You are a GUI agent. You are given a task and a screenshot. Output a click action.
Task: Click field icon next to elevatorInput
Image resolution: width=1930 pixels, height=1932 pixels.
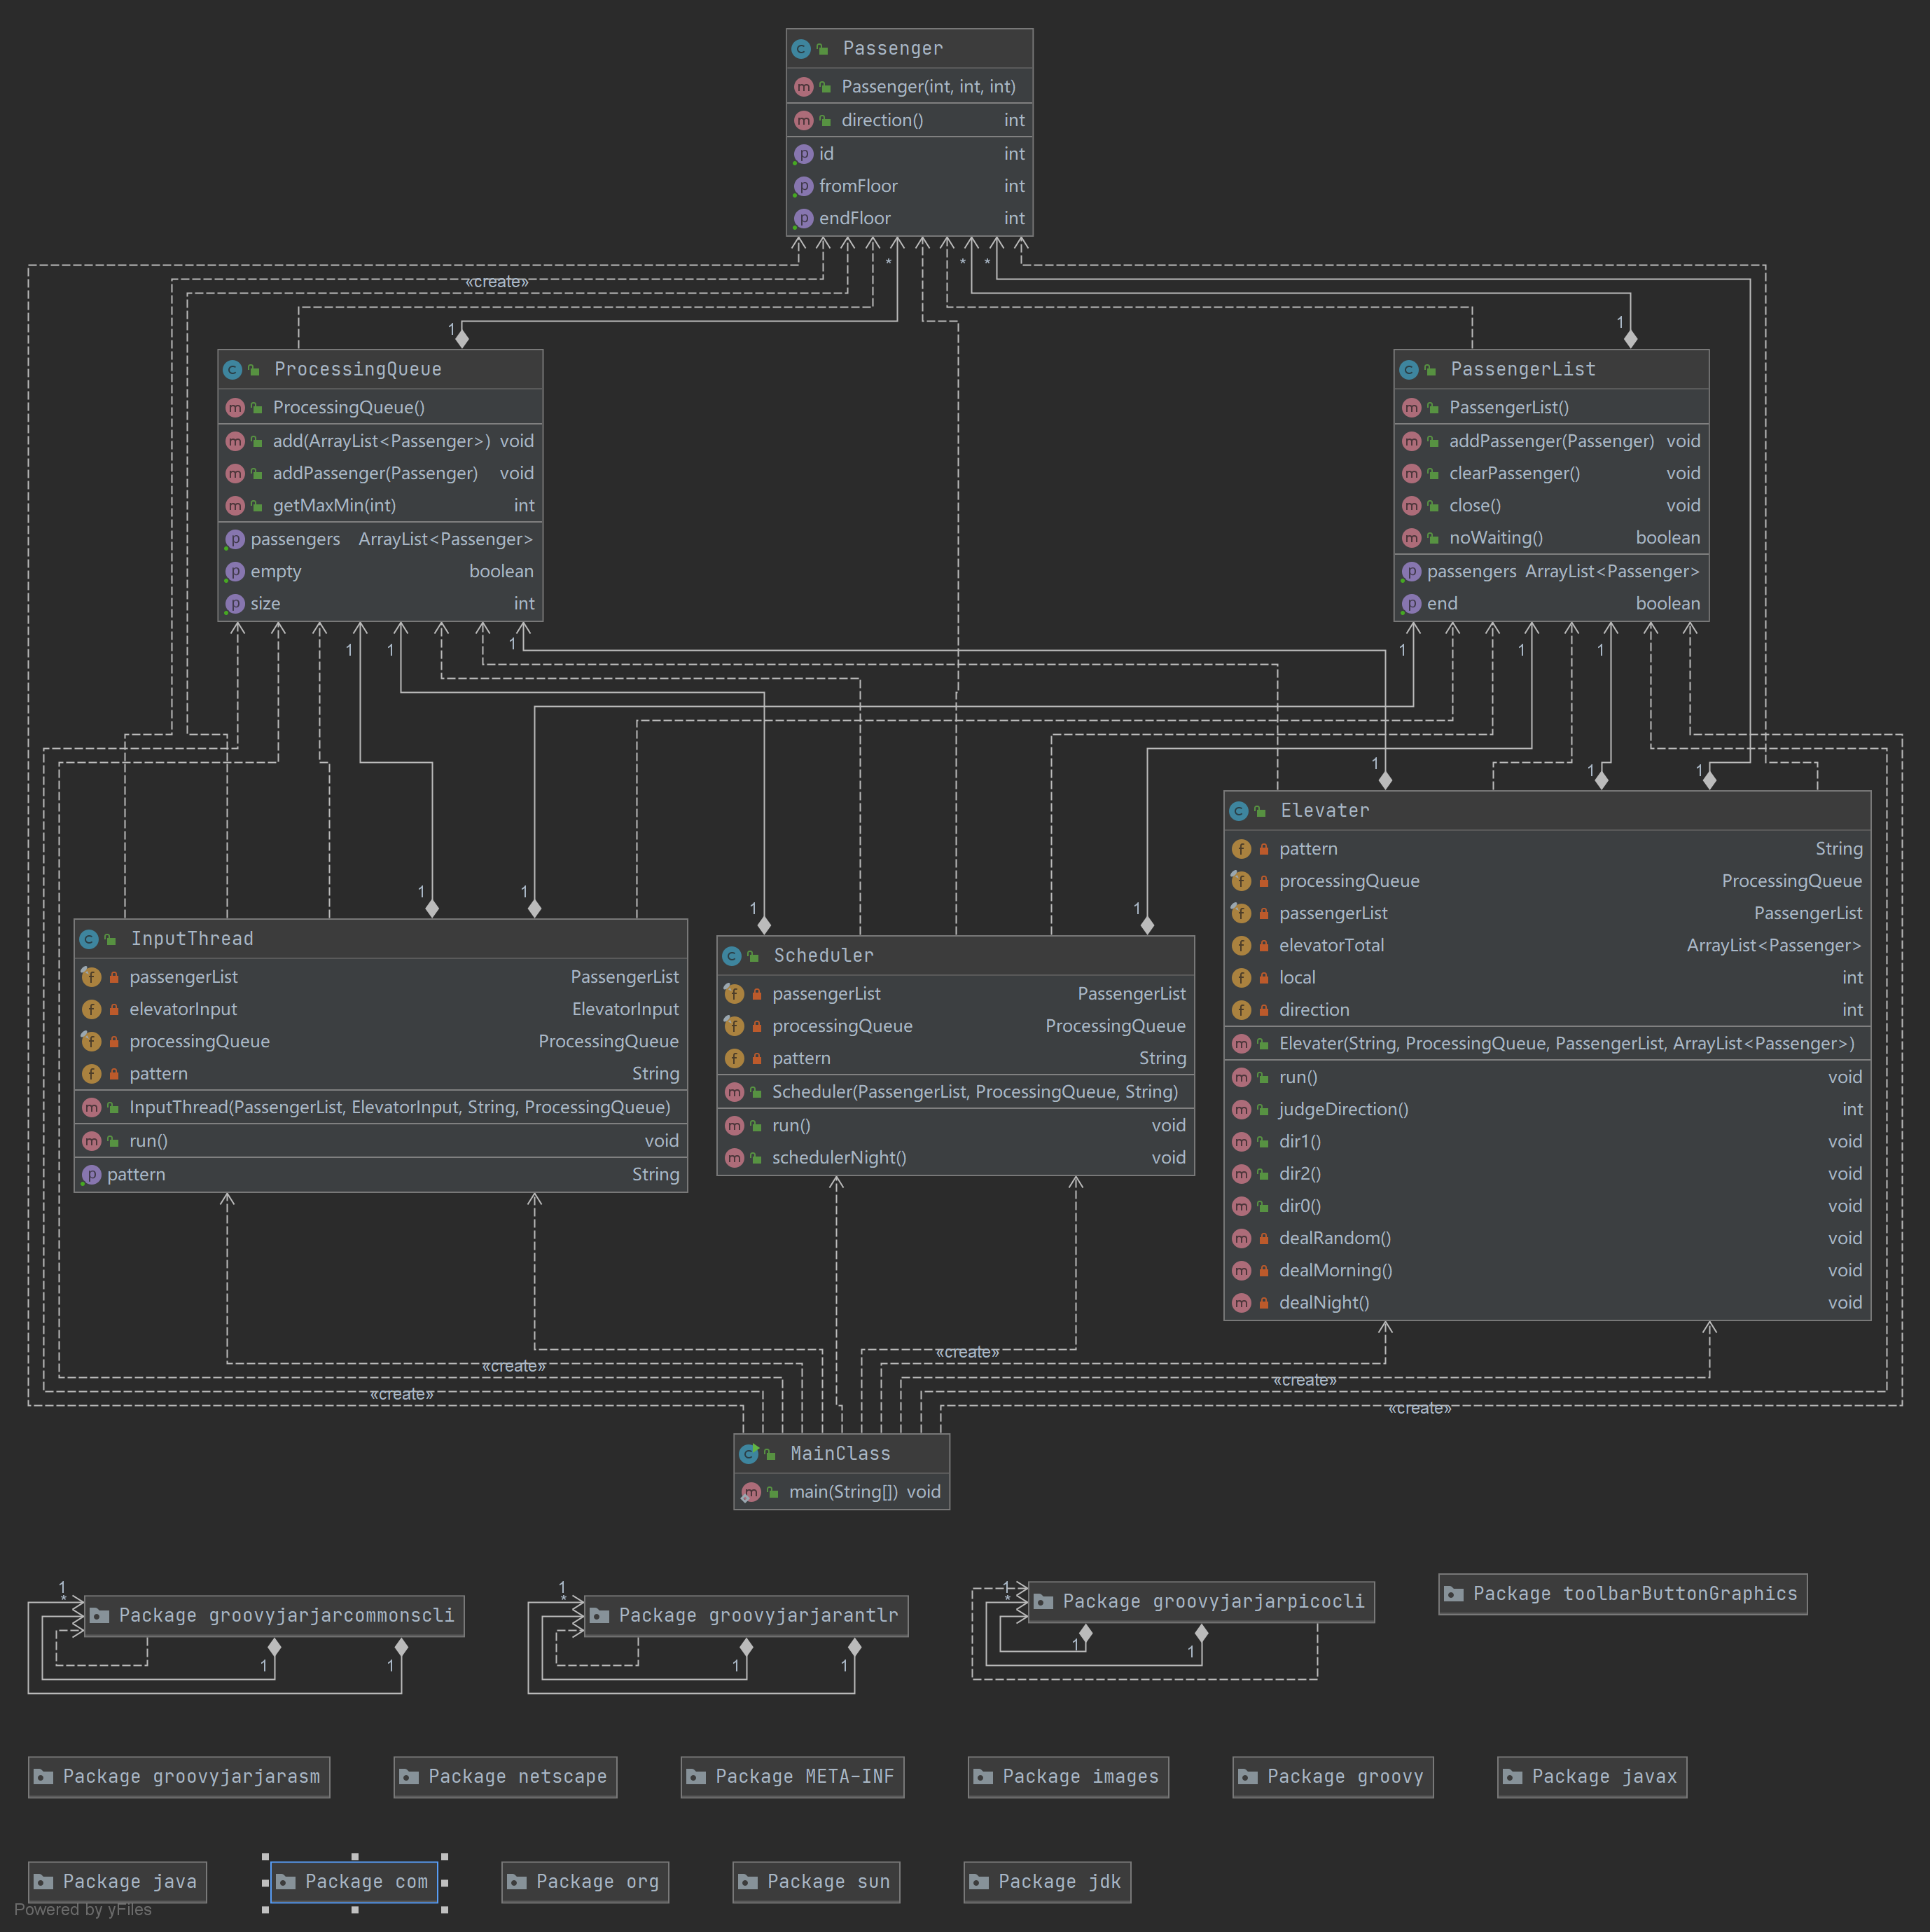[92, 1010]
